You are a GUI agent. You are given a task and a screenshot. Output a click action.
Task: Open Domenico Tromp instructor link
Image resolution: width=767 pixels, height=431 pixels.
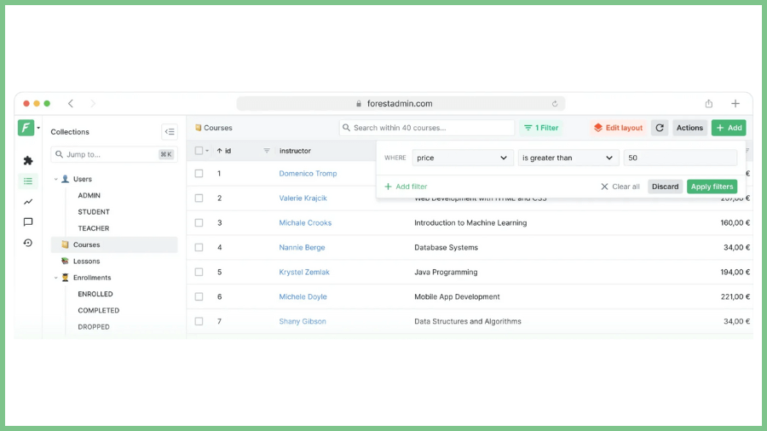(x=308, y=174)
